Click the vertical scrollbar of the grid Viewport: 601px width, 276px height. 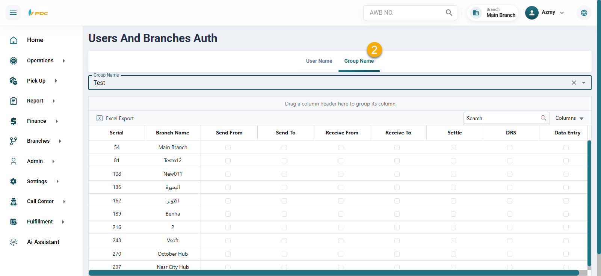pyautogui.click(x=589, y=203)
